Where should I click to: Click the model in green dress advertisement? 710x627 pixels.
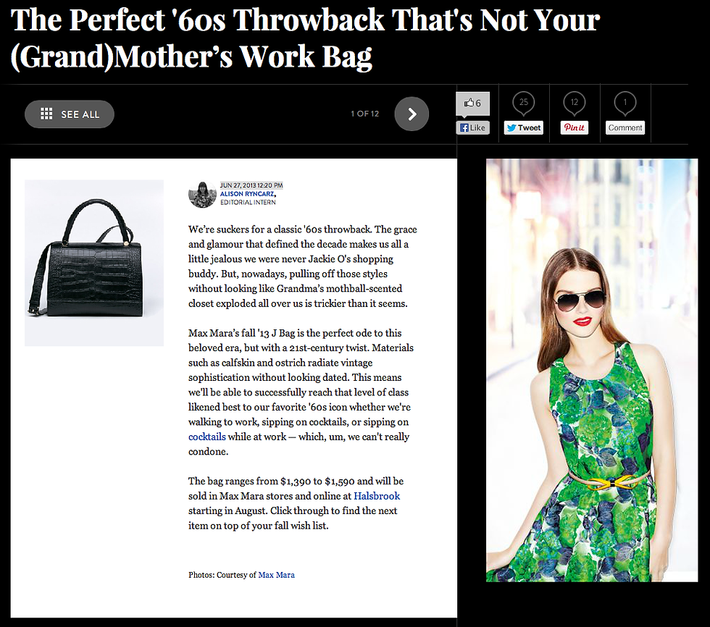tap(592, 370)
